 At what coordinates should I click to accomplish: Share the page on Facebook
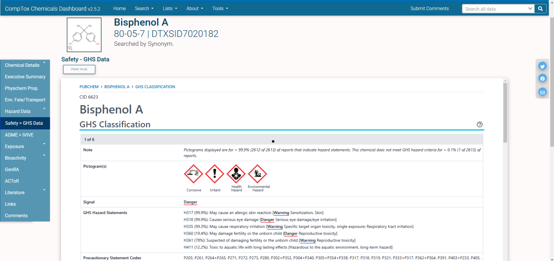[542, 78]
